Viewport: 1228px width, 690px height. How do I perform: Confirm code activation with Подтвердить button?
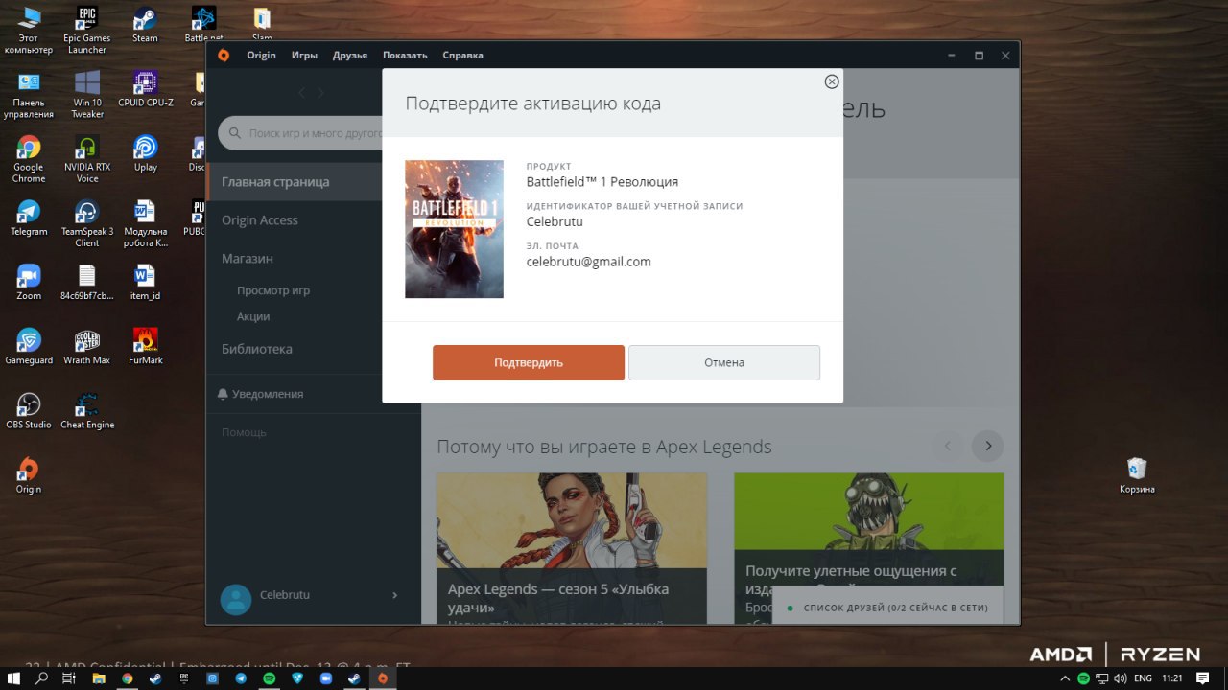click(529, 362)
